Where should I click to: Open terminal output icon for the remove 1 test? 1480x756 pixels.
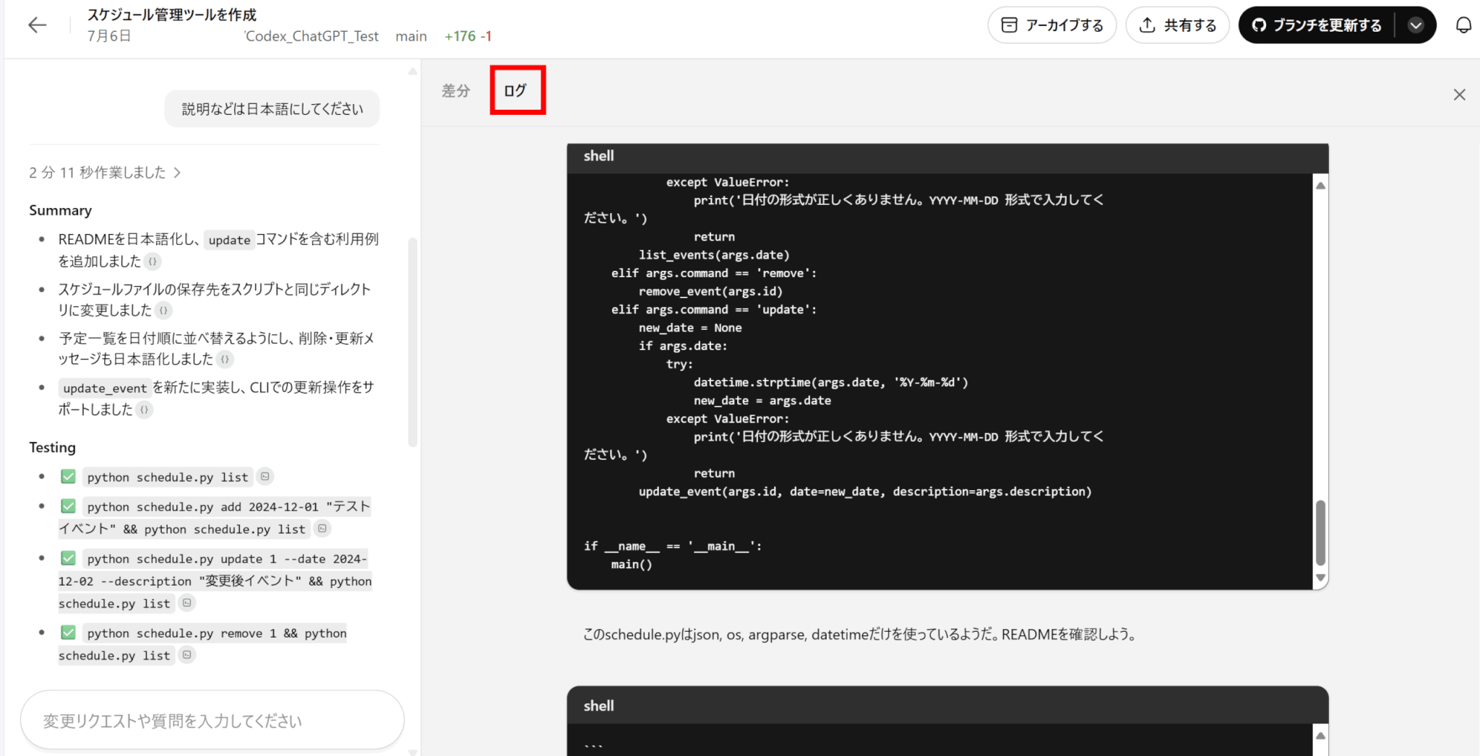tap(187, 655)
